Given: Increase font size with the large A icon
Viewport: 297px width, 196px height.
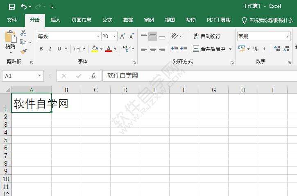Looking at the screenshot, I should pos(122,36).
